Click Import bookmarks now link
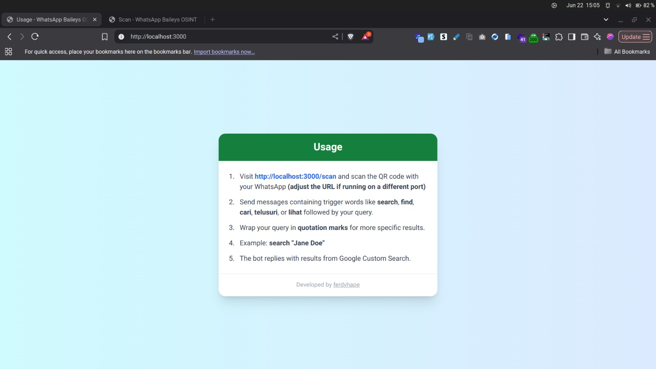Viewport: 656px width, 369px height. (224, 52)
